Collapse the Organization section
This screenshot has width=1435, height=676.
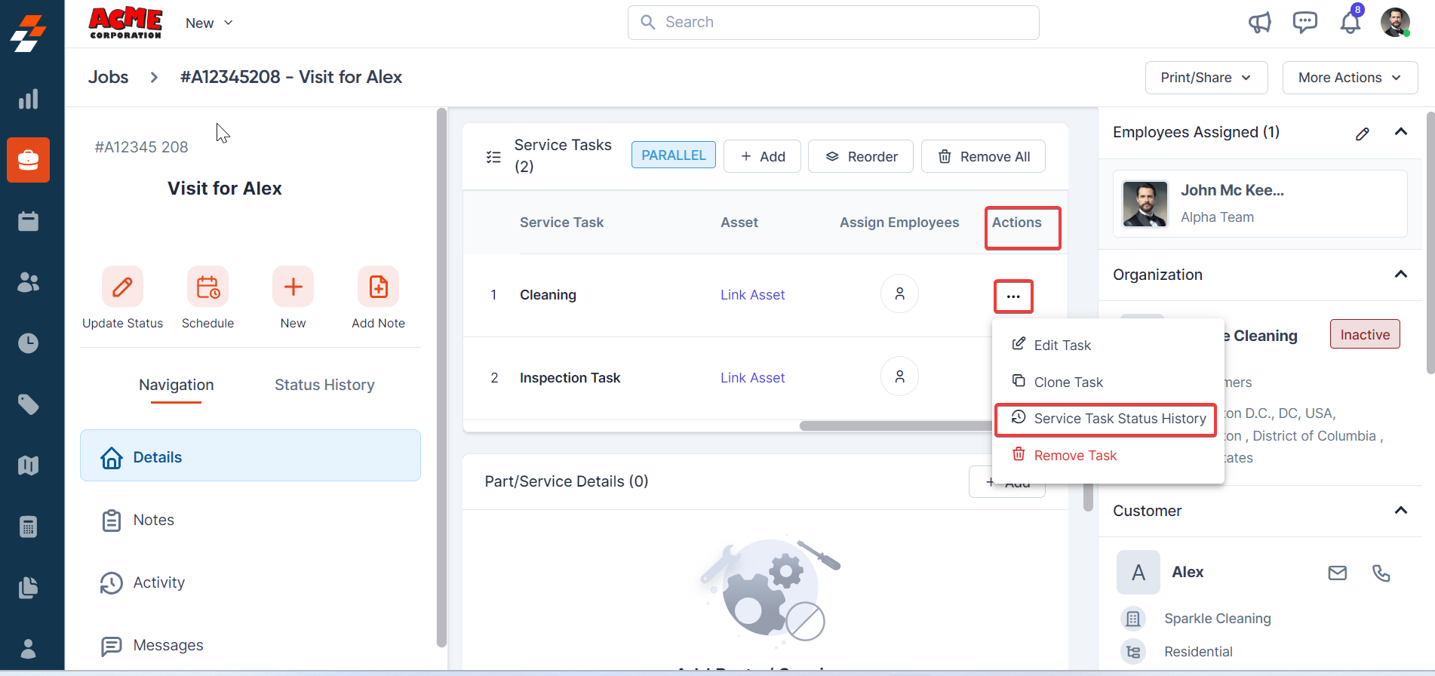[1400, 274]
